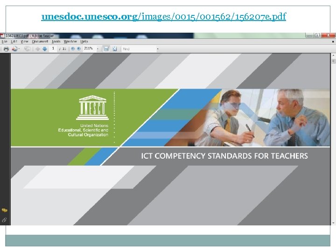336x252 pixels.
Task: Go to the previous page with the up arrow
Action: click(x=38, y=49)
